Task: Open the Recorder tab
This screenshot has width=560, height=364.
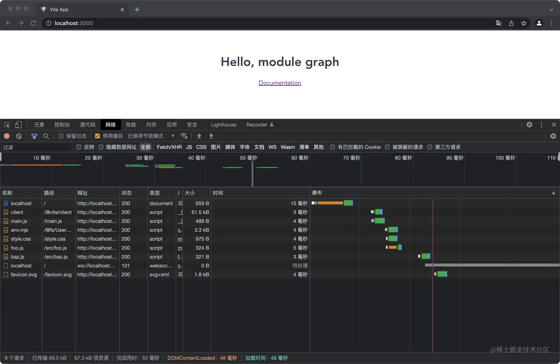Action: (260, 125)
